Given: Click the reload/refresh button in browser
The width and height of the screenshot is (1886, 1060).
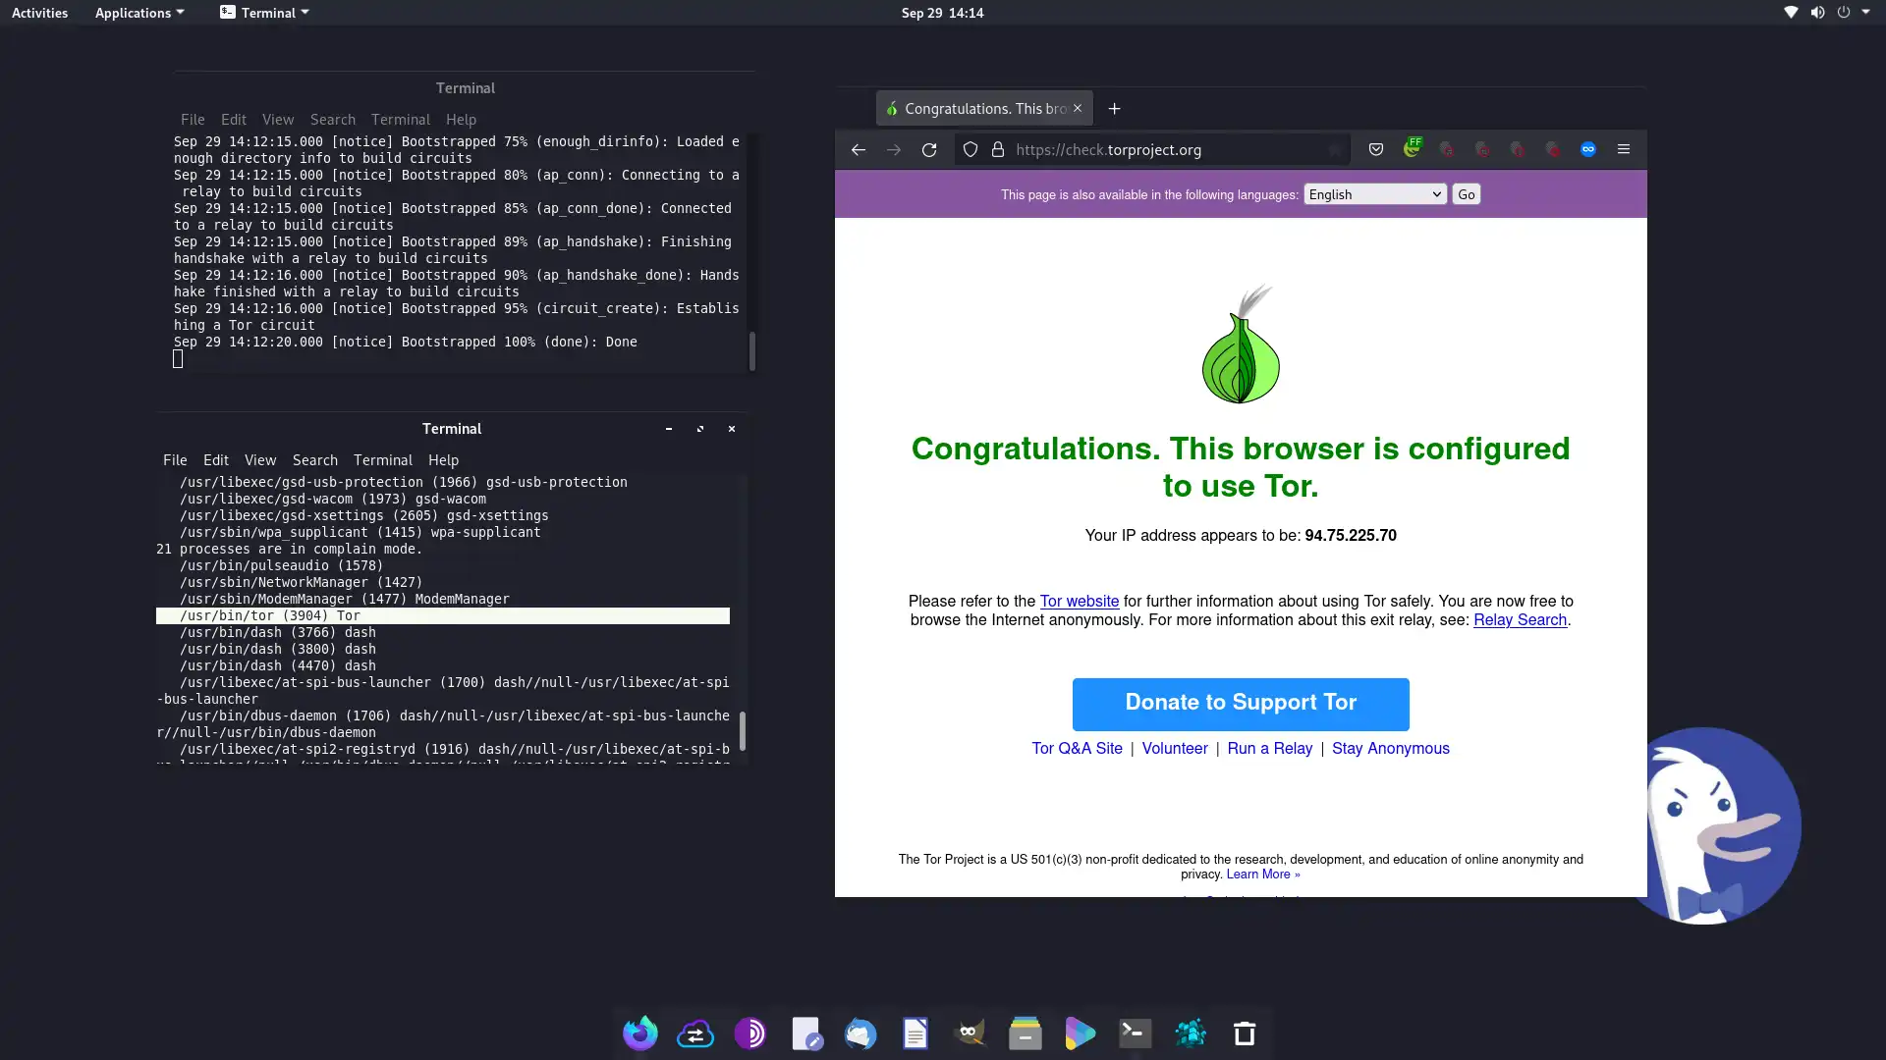Looking at the screenshot, I should 928,149.
